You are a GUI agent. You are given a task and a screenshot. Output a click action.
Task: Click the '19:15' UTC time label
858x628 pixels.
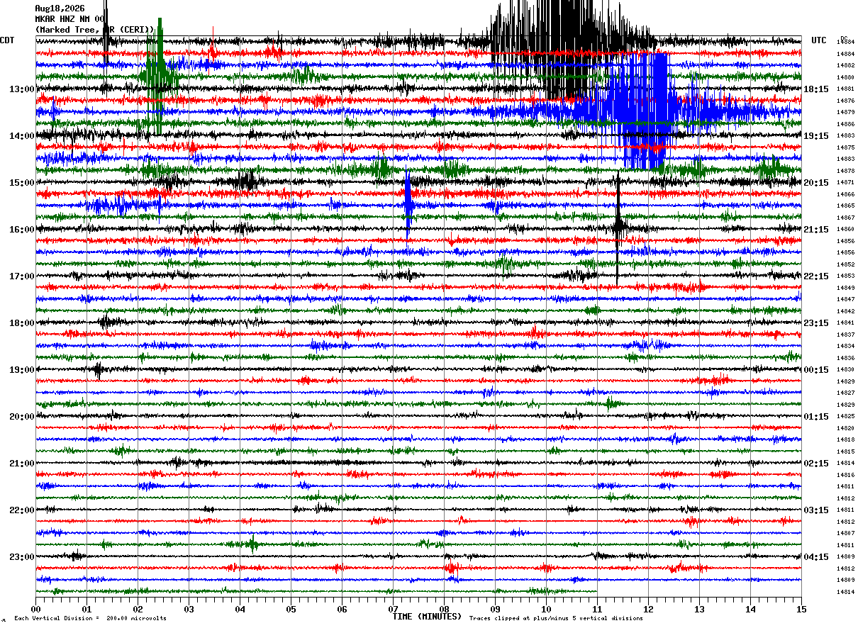point(816,136)
